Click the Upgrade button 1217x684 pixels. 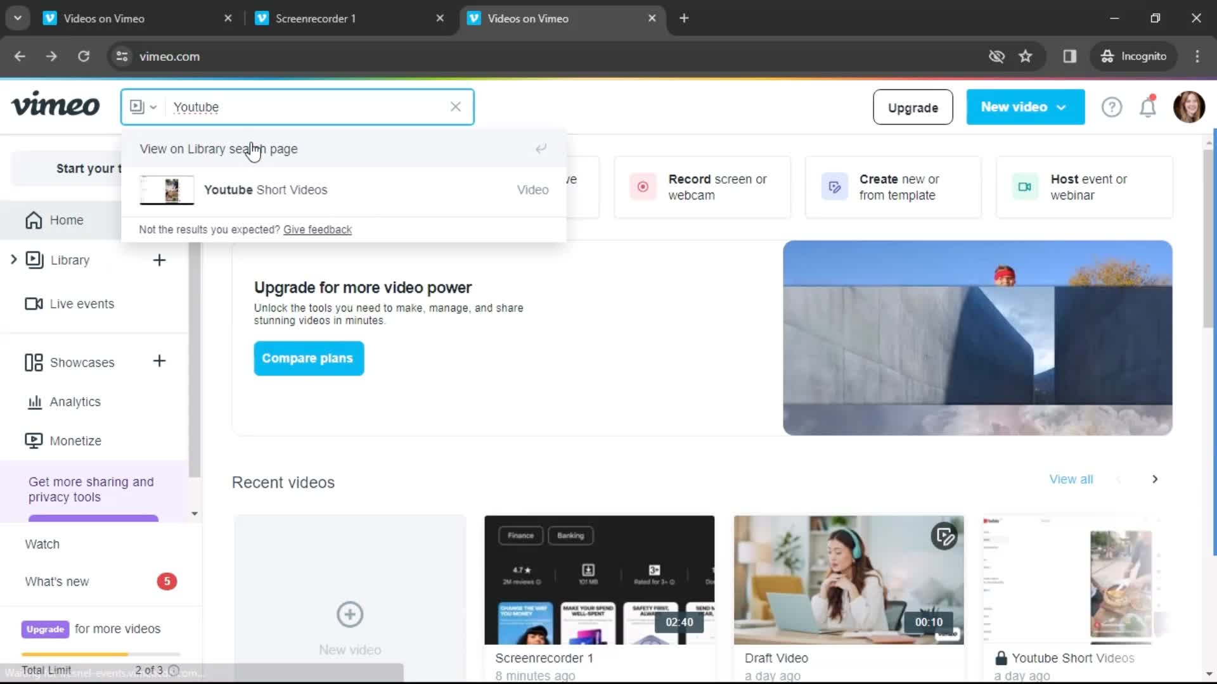tap(912, 107)
